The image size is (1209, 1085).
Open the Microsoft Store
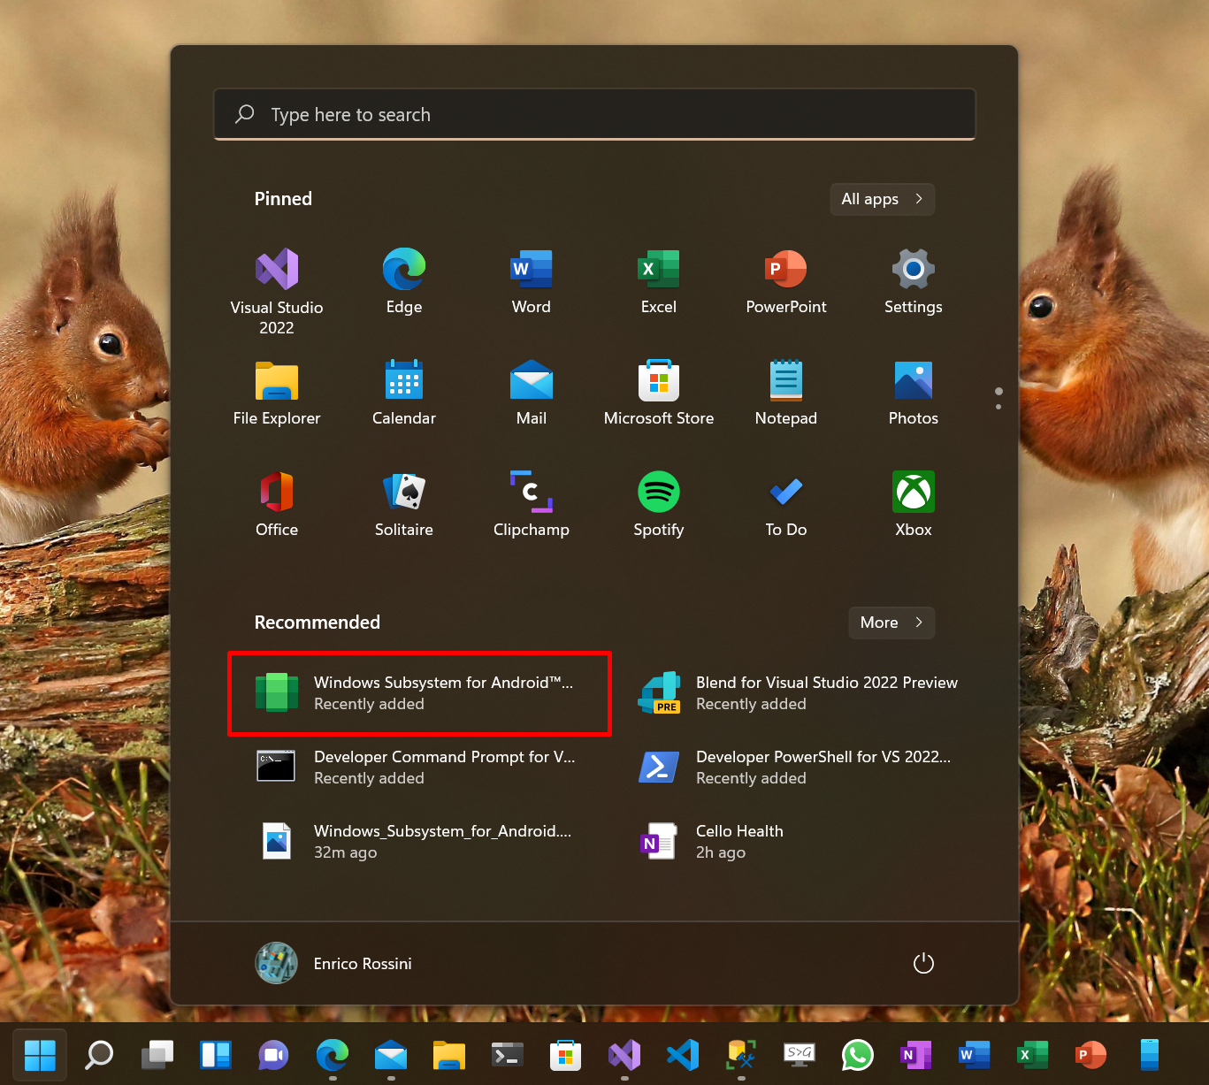point(658,393)
